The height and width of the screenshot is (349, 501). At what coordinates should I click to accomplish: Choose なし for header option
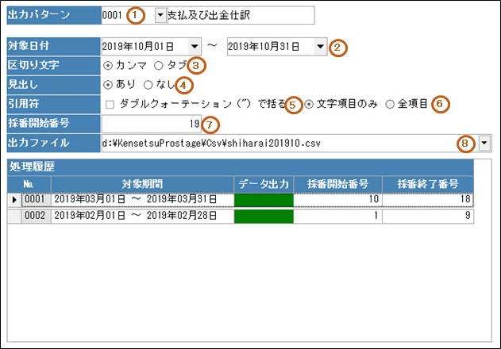click(x=148, y=84)
